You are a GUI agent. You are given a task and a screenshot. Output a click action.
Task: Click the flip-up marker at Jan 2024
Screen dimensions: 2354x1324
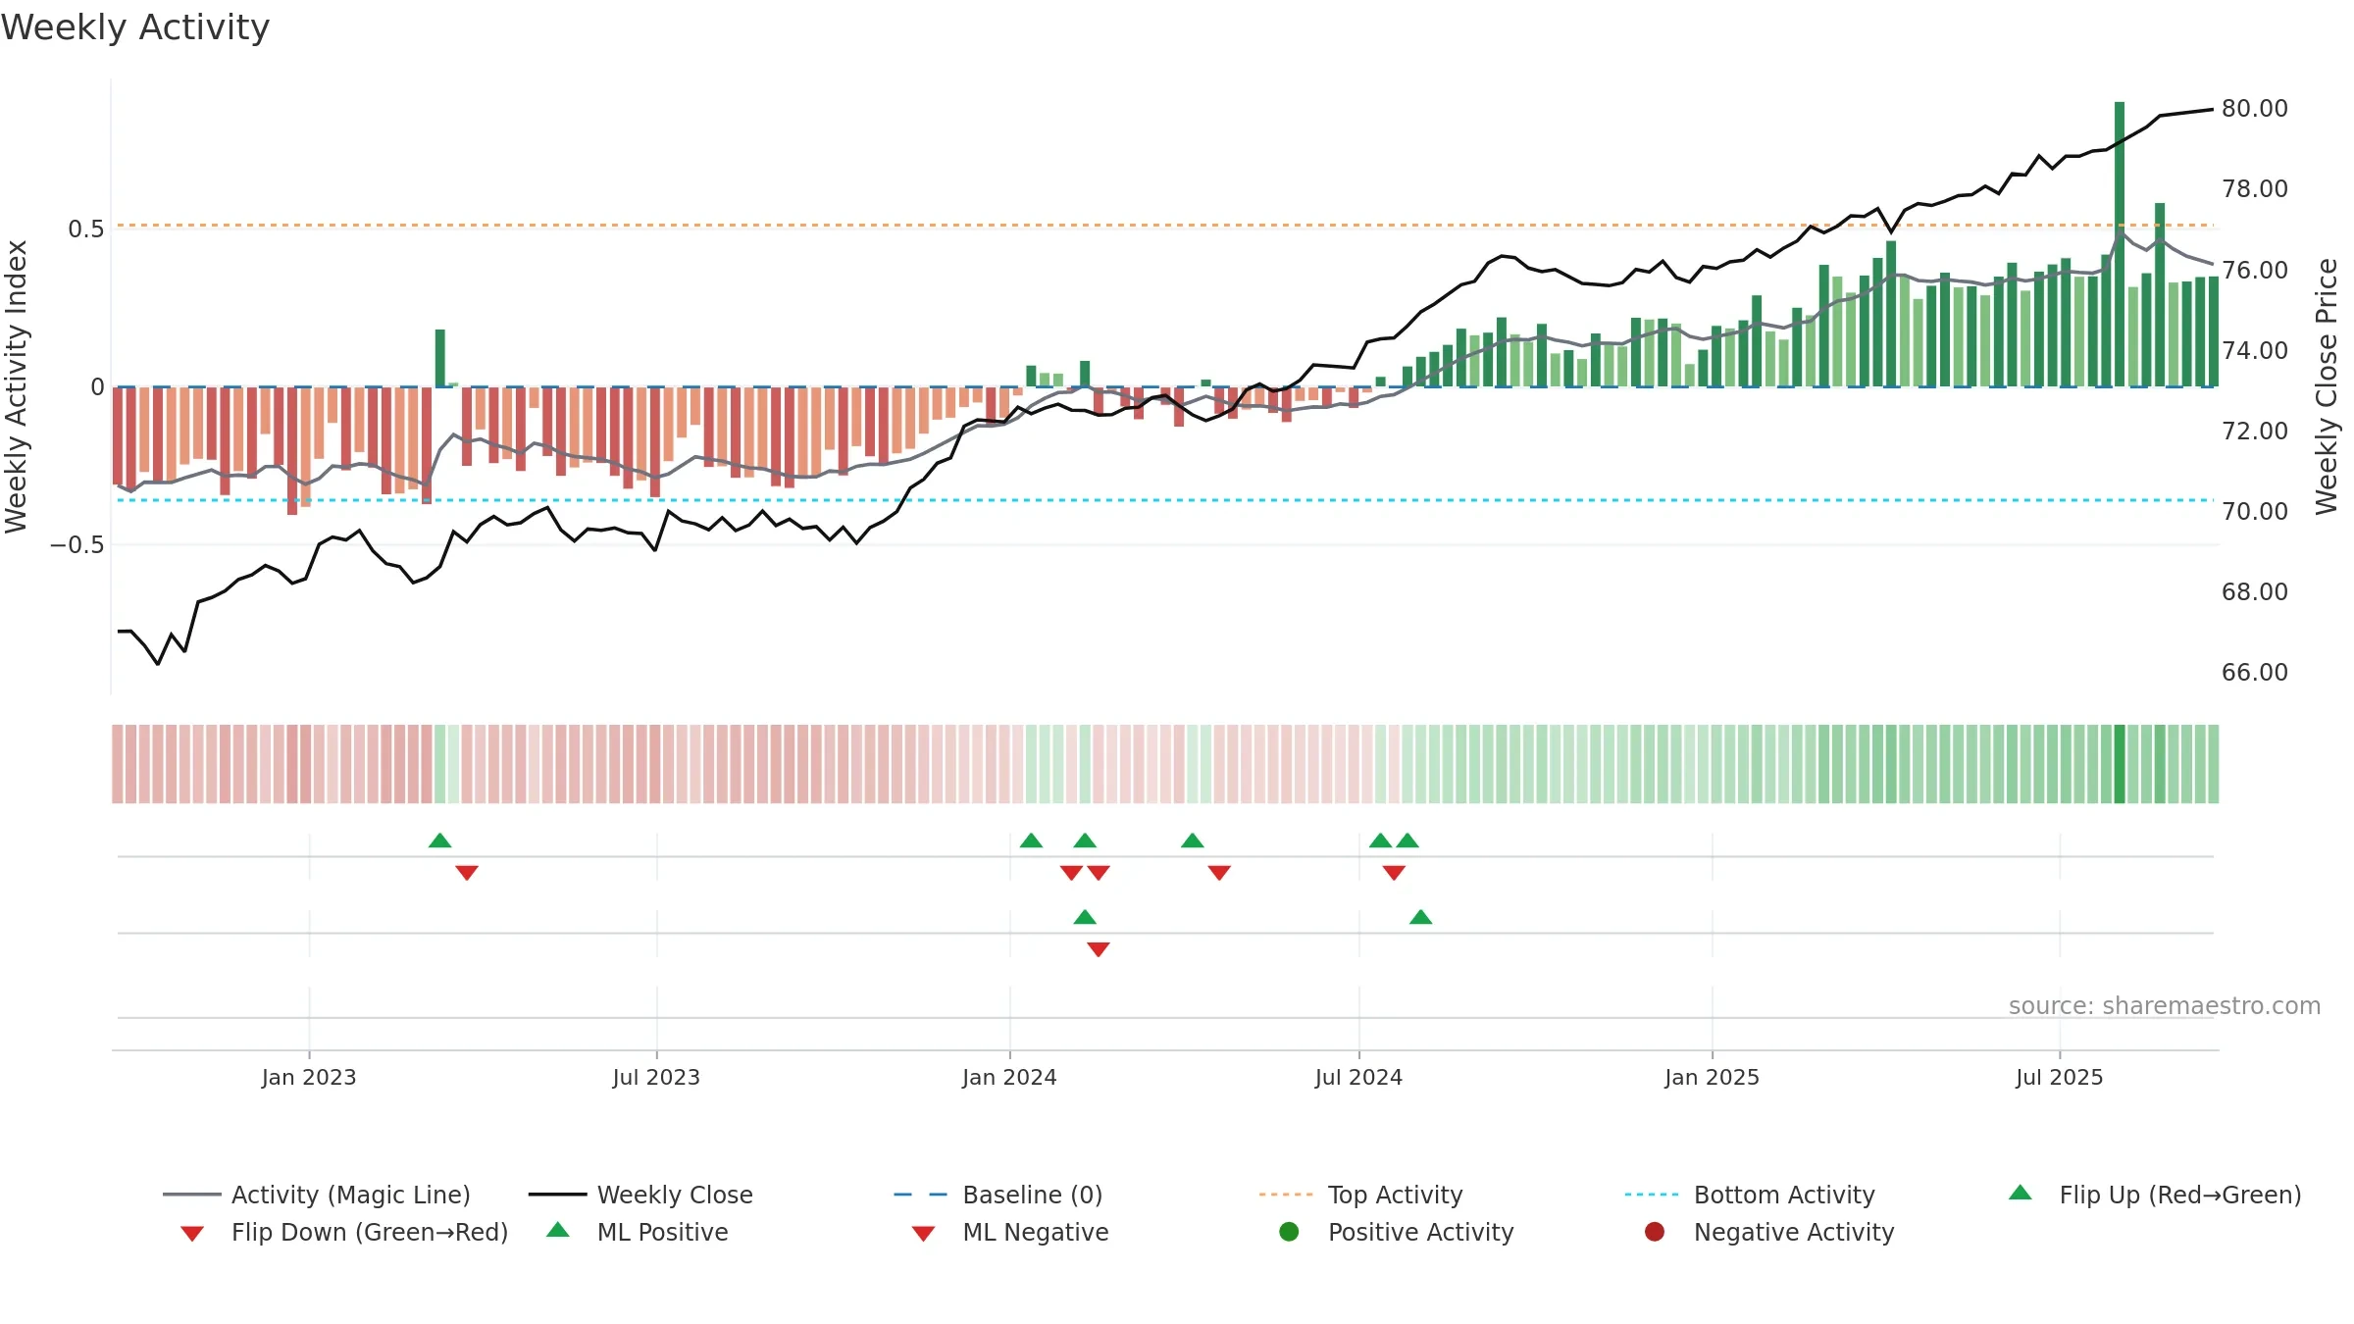click(x=1031, y=840)
